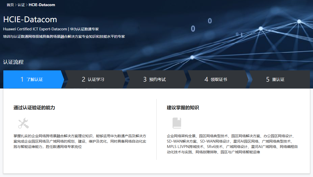Open the 3 预约考试 step tab
313x177 pixels.
(156, 79)
